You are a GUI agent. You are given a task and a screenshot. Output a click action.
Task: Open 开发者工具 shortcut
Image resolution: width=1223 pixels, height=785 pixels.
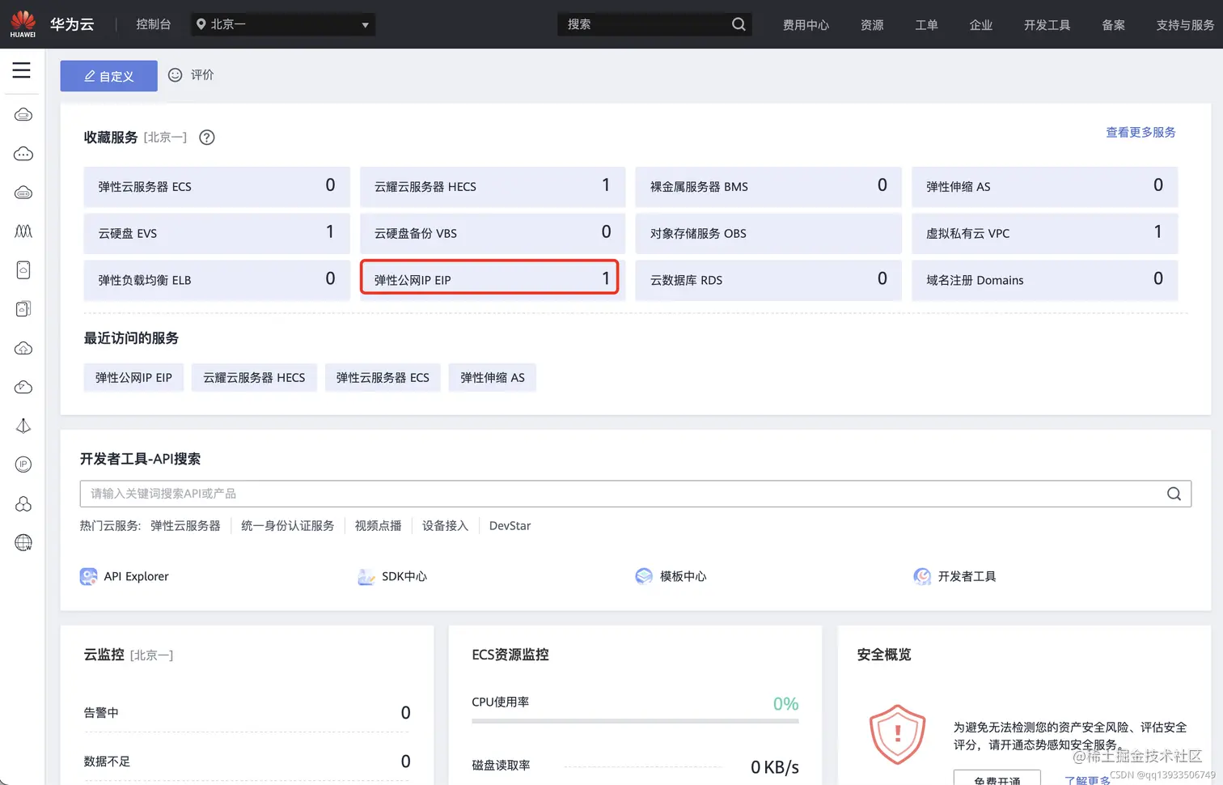[954, 576]
